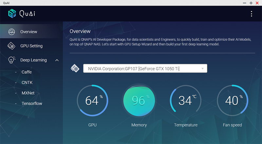Select CNTK framework entry
Image resolution: width=262 pixels, height=144 pixels.
(x=27, y=82)
